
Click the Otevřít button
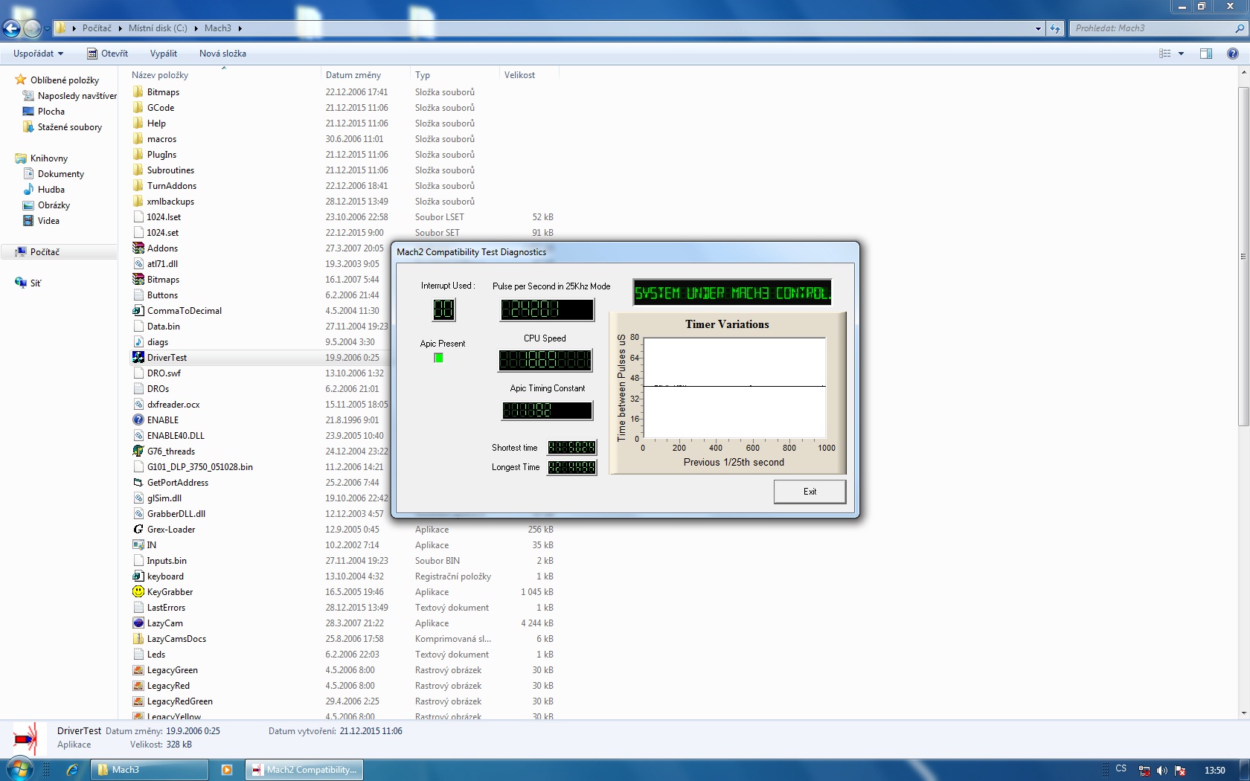[x=108, y=54]
